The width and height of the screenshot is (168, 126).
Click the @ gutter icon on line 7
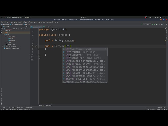[36, 46]
